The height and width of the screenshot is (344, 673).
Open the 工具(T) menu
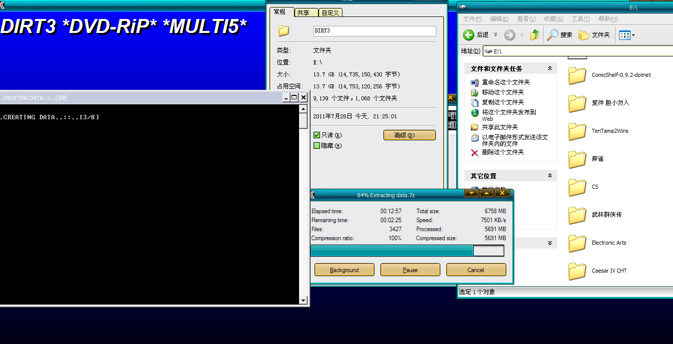point(581,19)
